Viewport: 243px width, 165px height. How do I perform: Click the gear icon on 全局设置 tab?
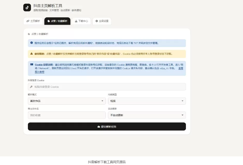click(97, 21)
